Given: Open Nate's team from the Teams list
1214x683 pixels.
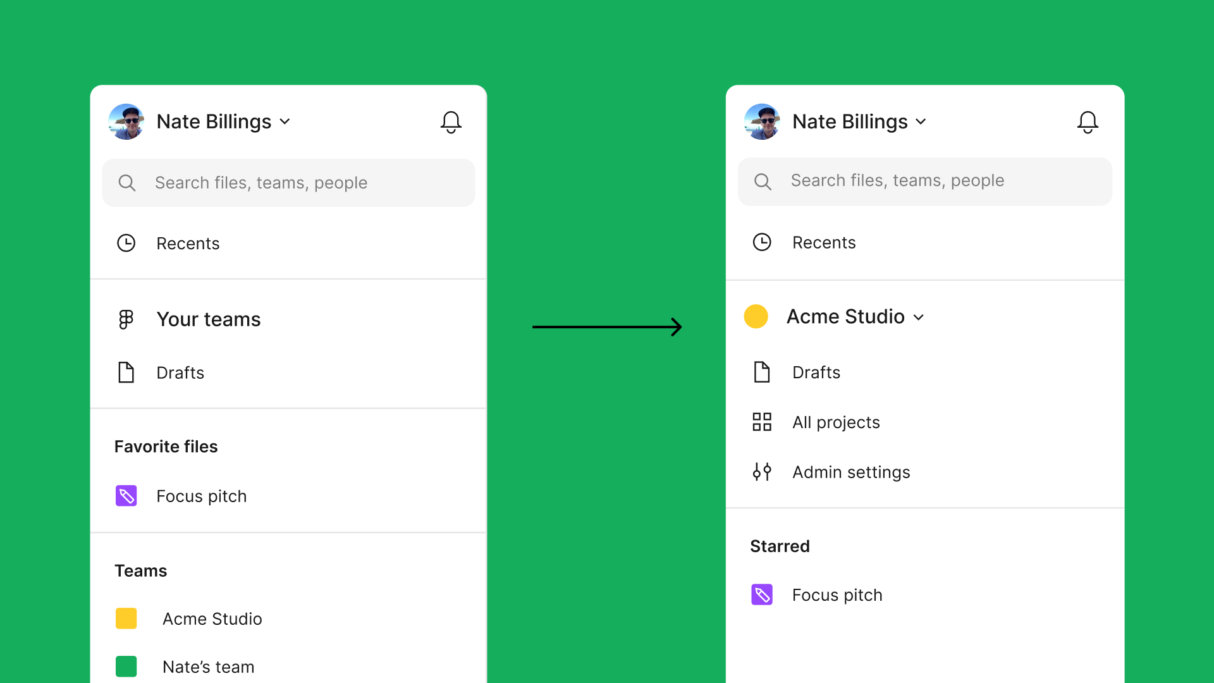Looking at the screenshot, I should [208, 667].
